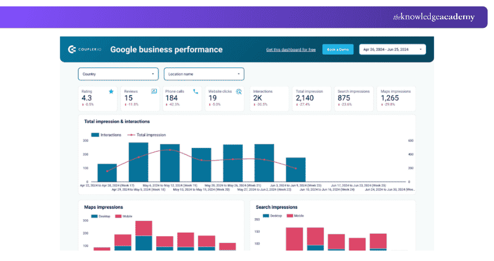Image resolution: width=494 pixels, height=261 pixels.
Task: Click the Week 18 interactions bar
Action: 139,162
